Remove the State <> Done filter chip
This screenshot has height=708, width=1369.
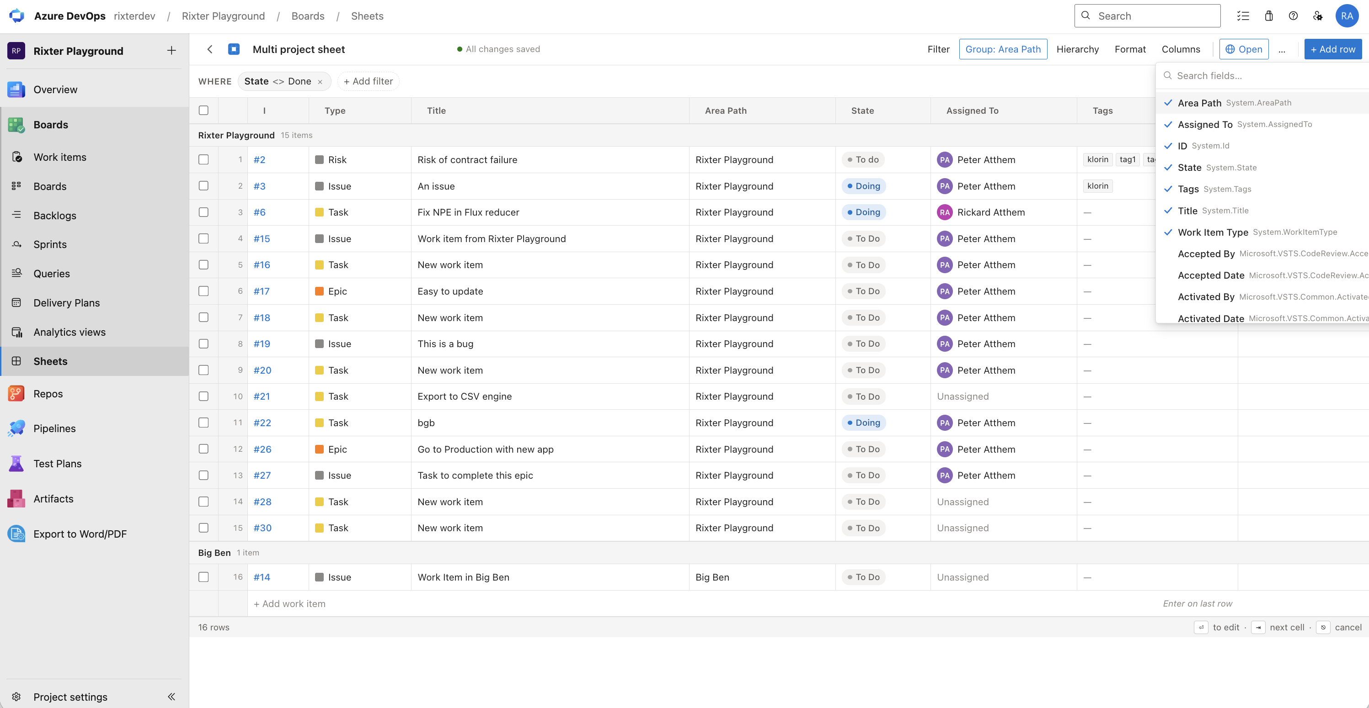(320, 82)
